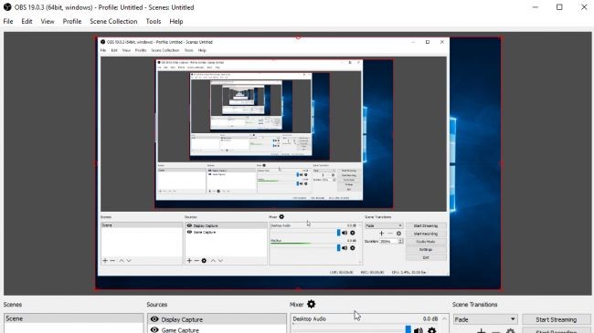Remove transition with minus in previewed Scene Transitions
The height and width of the screenshot is (333, 594).
(390, 234)
